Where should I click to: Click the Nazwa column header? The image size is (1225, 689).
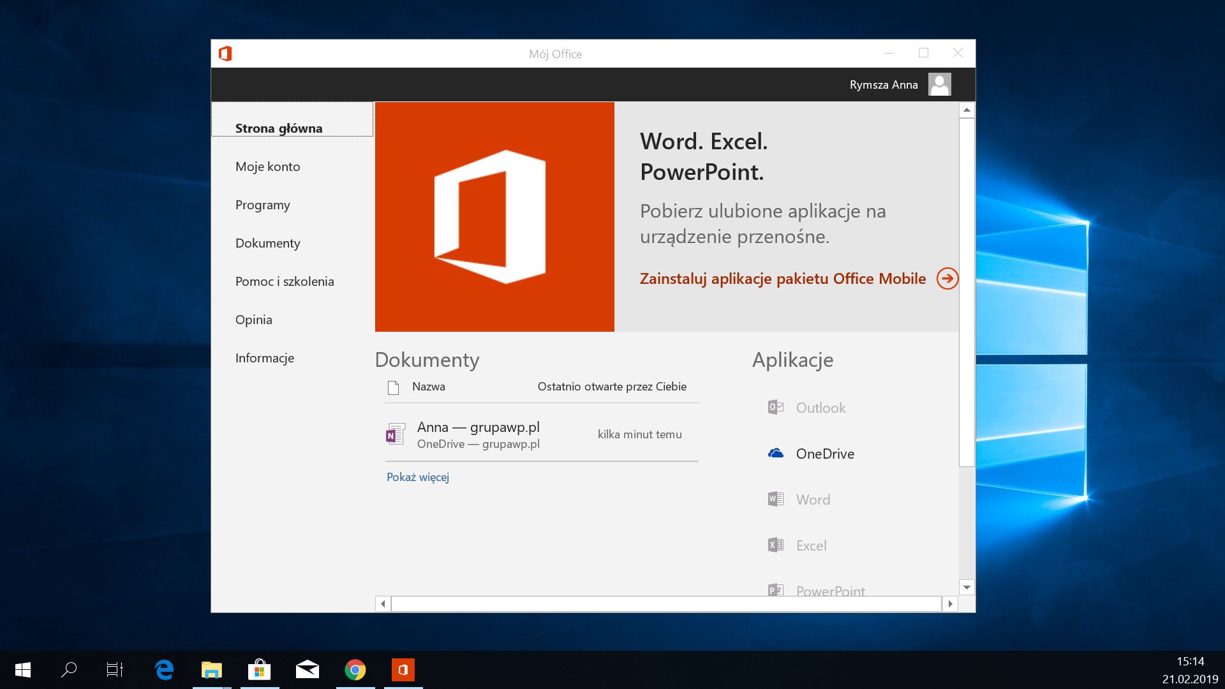pyautogui.click(x=429, y=387)
